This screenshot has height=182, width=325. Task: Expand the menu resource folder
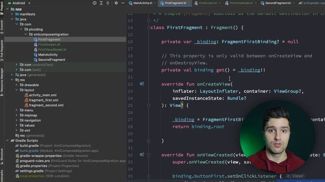(x=17, y=110)
